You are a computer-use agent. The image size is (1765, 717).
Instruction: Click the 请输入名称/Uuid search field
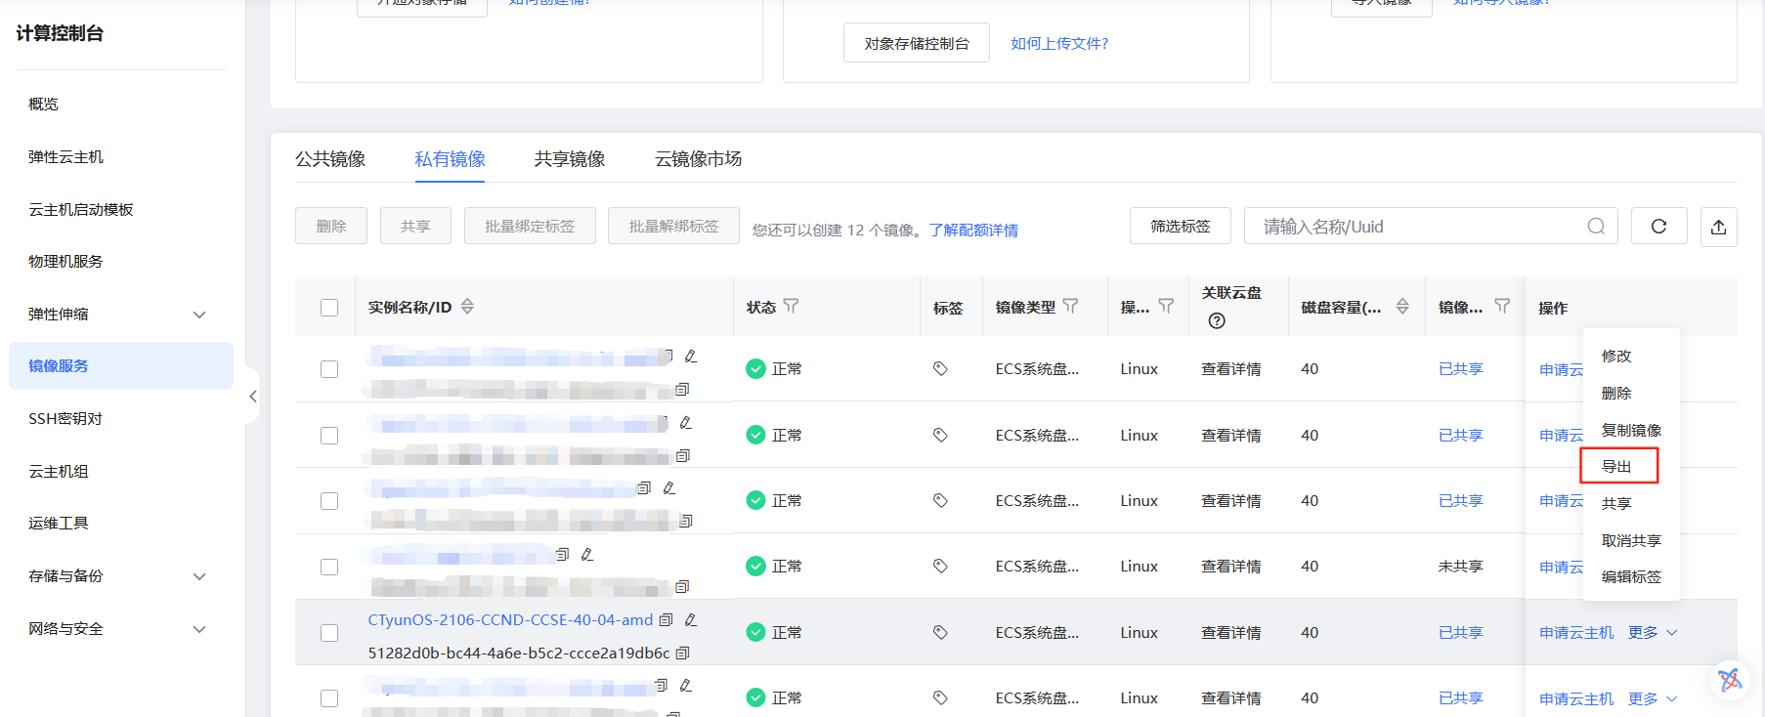1417,227
